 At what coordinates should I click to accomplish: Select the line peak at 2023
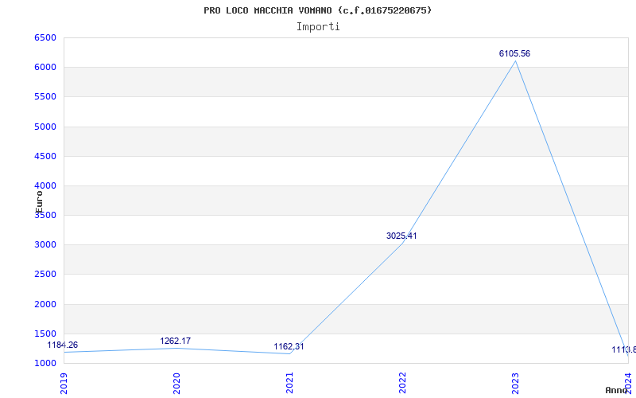click(515, 61)
